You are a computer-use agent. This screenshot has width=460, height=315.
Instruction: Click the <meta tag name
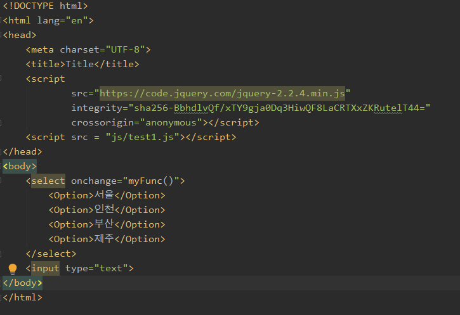point(39,49)
